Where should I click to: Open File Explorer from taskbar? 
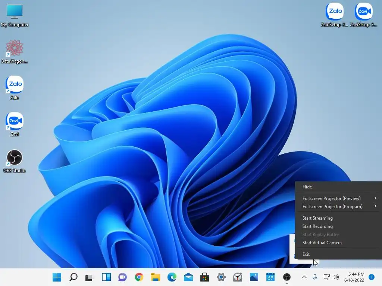click(x=156, y=277)
